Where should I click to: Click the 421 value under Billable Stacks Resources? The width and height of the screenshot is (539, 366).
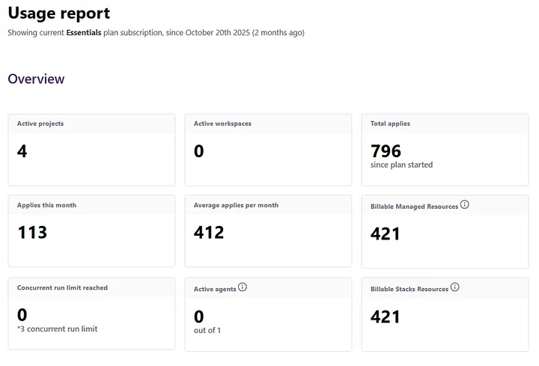pyautogui.click(x=386, y=317)
